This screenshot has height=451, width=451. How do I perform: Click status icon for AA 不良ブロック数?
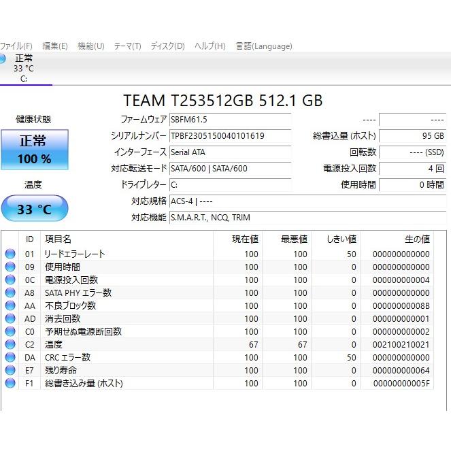(x=10, y=305)
